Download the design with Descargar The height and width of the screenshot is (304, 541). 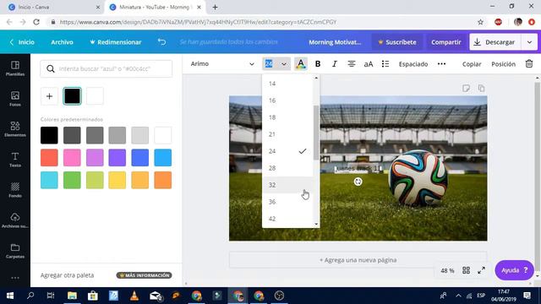tap(496, 42)
